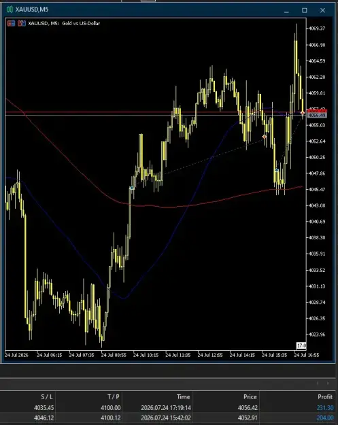Minimize the XAUUSD,M5 chart window
338x425 pixels.
[286, 12]
